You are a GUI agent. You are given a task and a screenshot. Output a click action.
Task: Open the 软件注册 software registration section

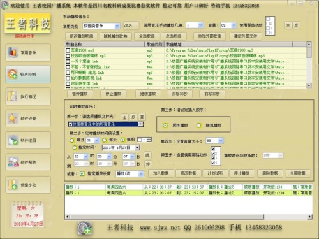click(28, 140)
